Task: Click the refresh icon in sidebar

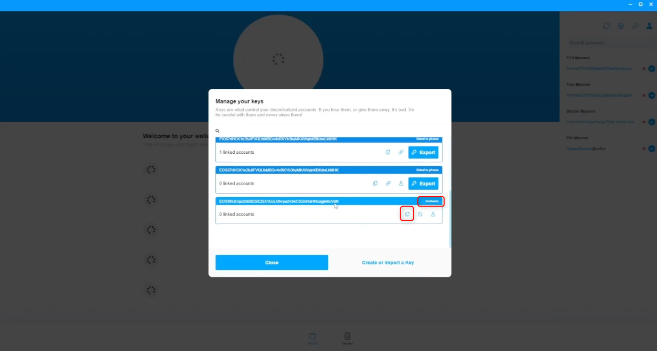Action: coord(606,26)
